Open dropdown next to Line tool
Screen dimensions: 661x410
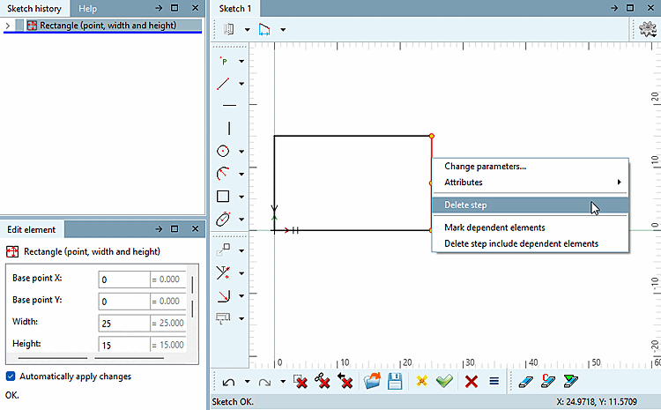point(241,84)
